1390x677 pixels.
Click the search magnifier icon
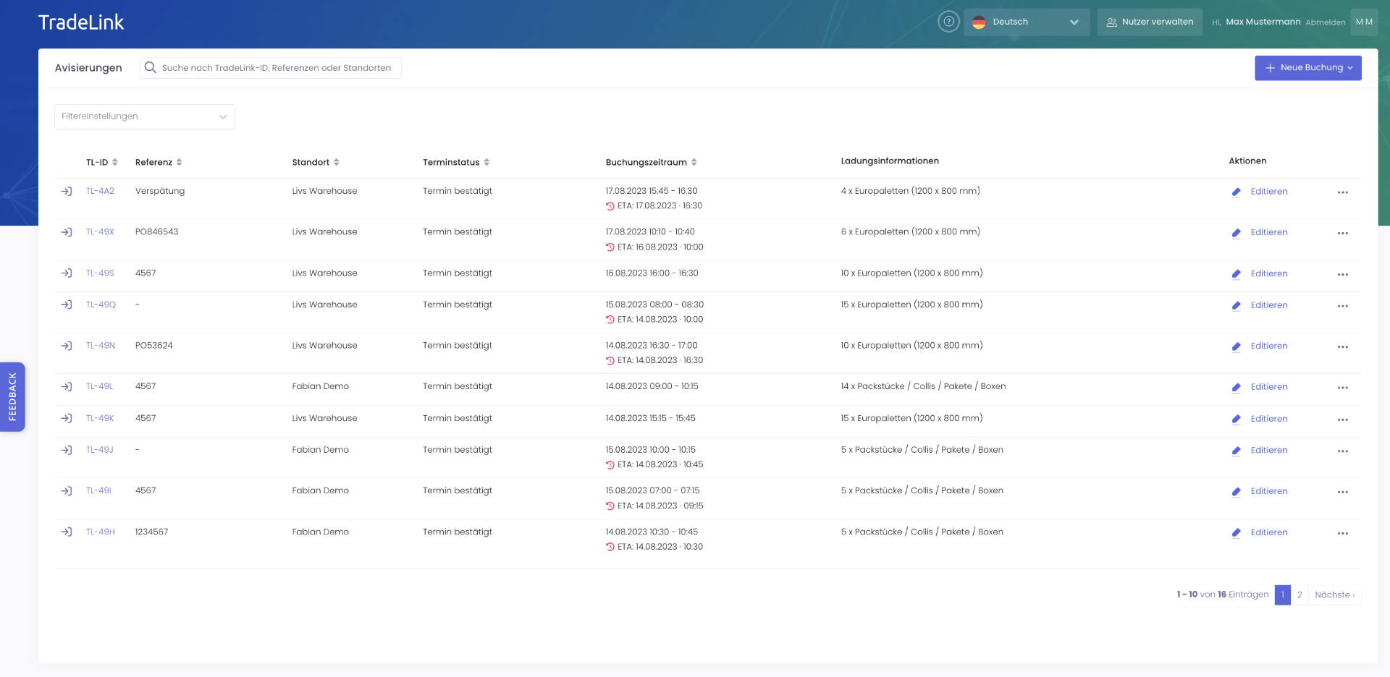click(151, 68)
